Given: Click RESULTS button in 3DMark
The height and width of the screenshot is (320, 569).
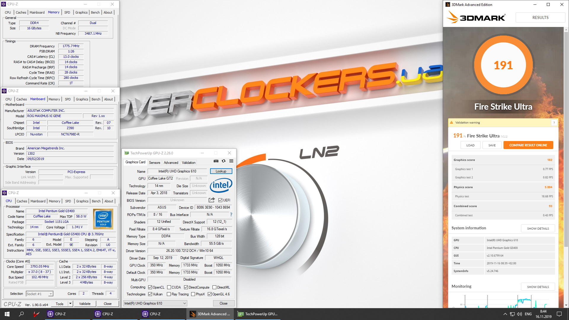Looking at the screenshot, I should coord(540,17).
